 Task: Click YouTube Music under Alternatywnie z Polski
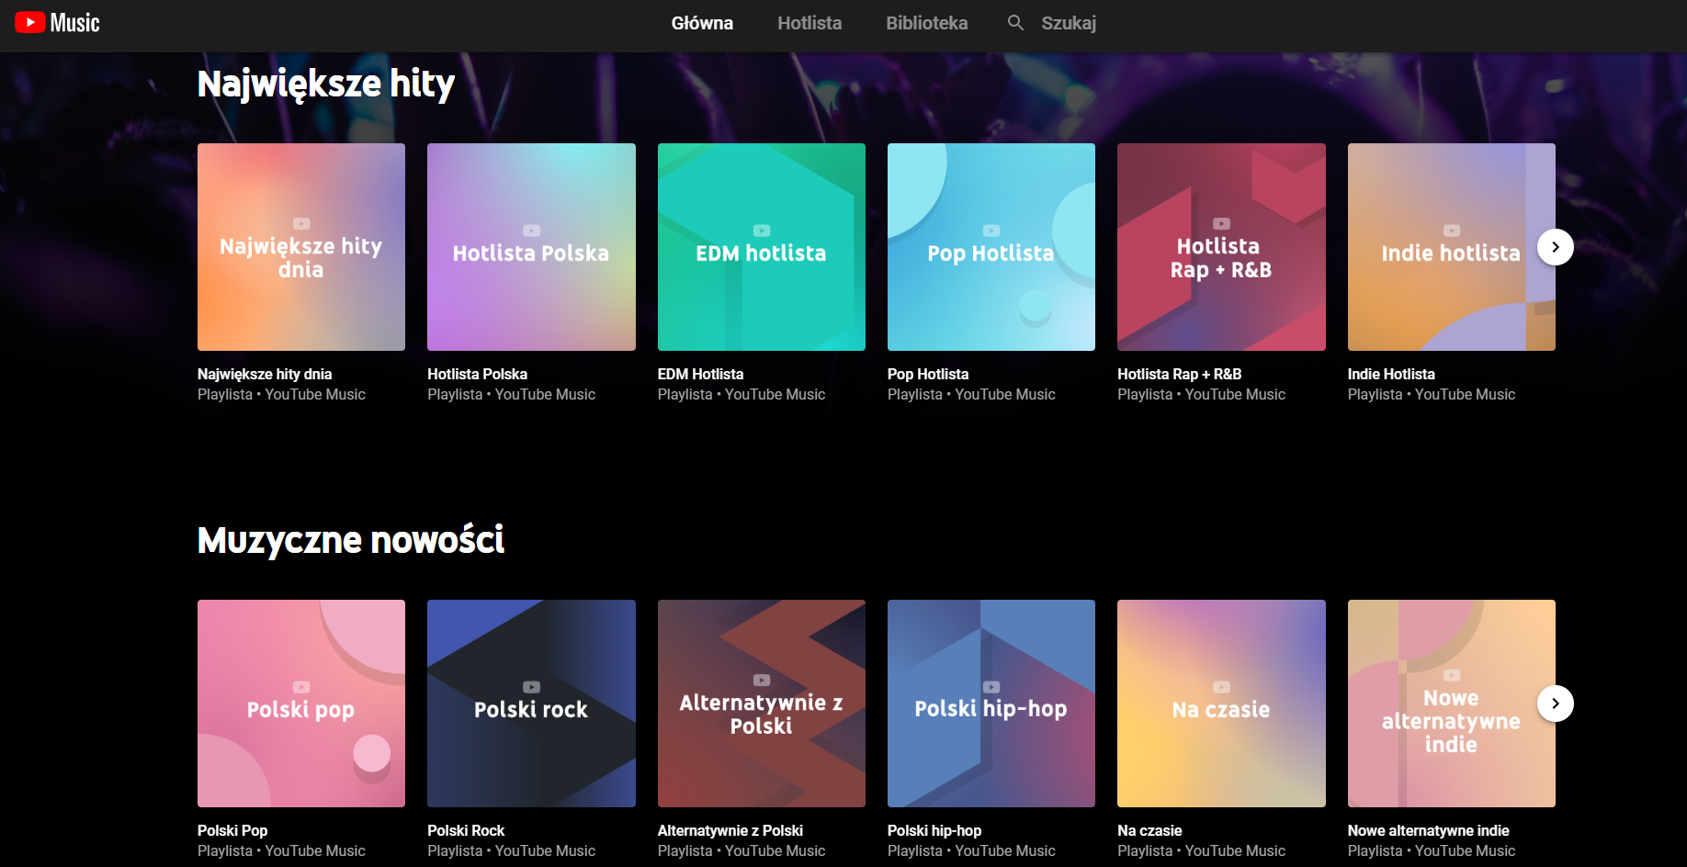(775, 850)
